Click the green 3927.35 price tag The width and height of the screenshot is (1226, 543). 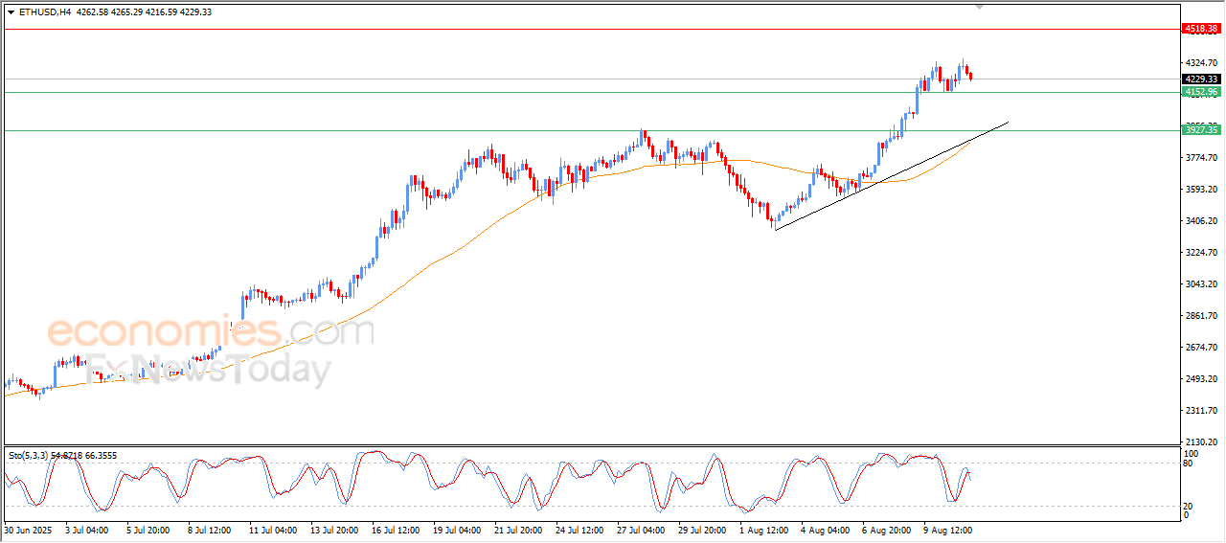(x=1201, y=130)
